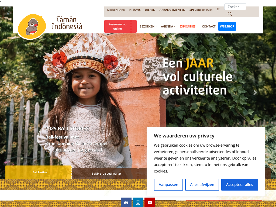Expand the Agenda dropdown menu
This screenshot has width=276, height=207.
coord(168,26)
